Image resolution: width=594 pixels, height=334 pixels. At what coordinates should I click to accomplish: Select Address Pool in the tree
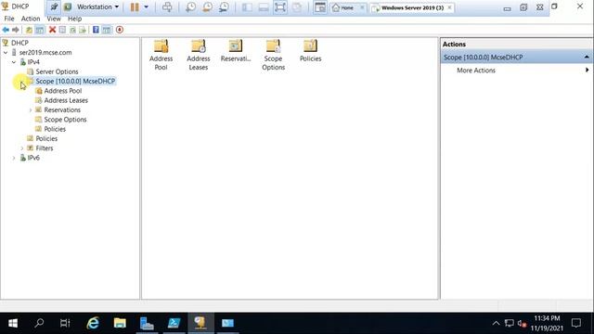(63, 91)
